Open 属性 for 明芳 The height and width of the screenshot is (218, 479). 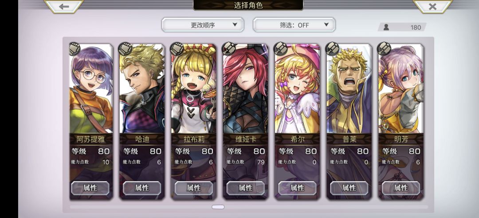coord(401,188)
